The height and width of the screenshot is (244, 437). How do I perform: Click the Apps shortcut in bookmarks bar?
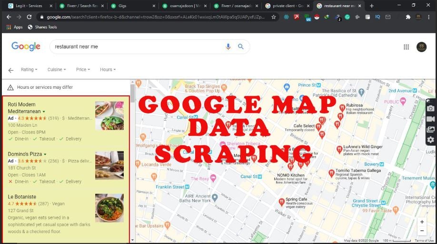tap(14, 27)
